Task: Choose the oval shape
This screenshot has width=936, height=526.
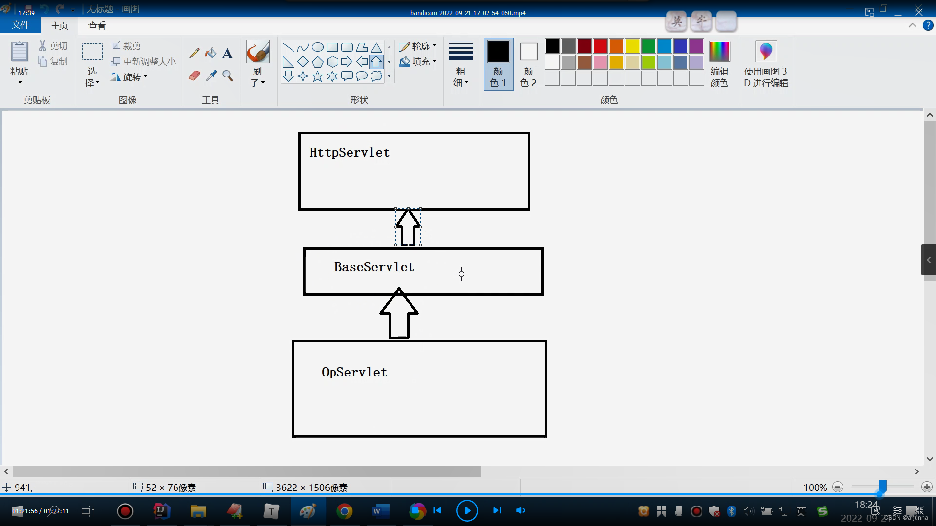Action: [317, 47]
